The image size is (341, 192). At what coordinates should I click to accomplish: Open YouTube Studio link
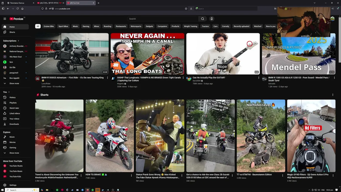[x=15, y=166]
